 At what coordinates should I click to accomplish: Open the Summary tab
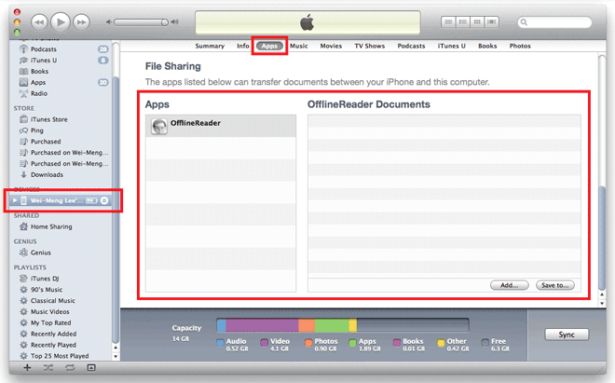tap(210, 46)
